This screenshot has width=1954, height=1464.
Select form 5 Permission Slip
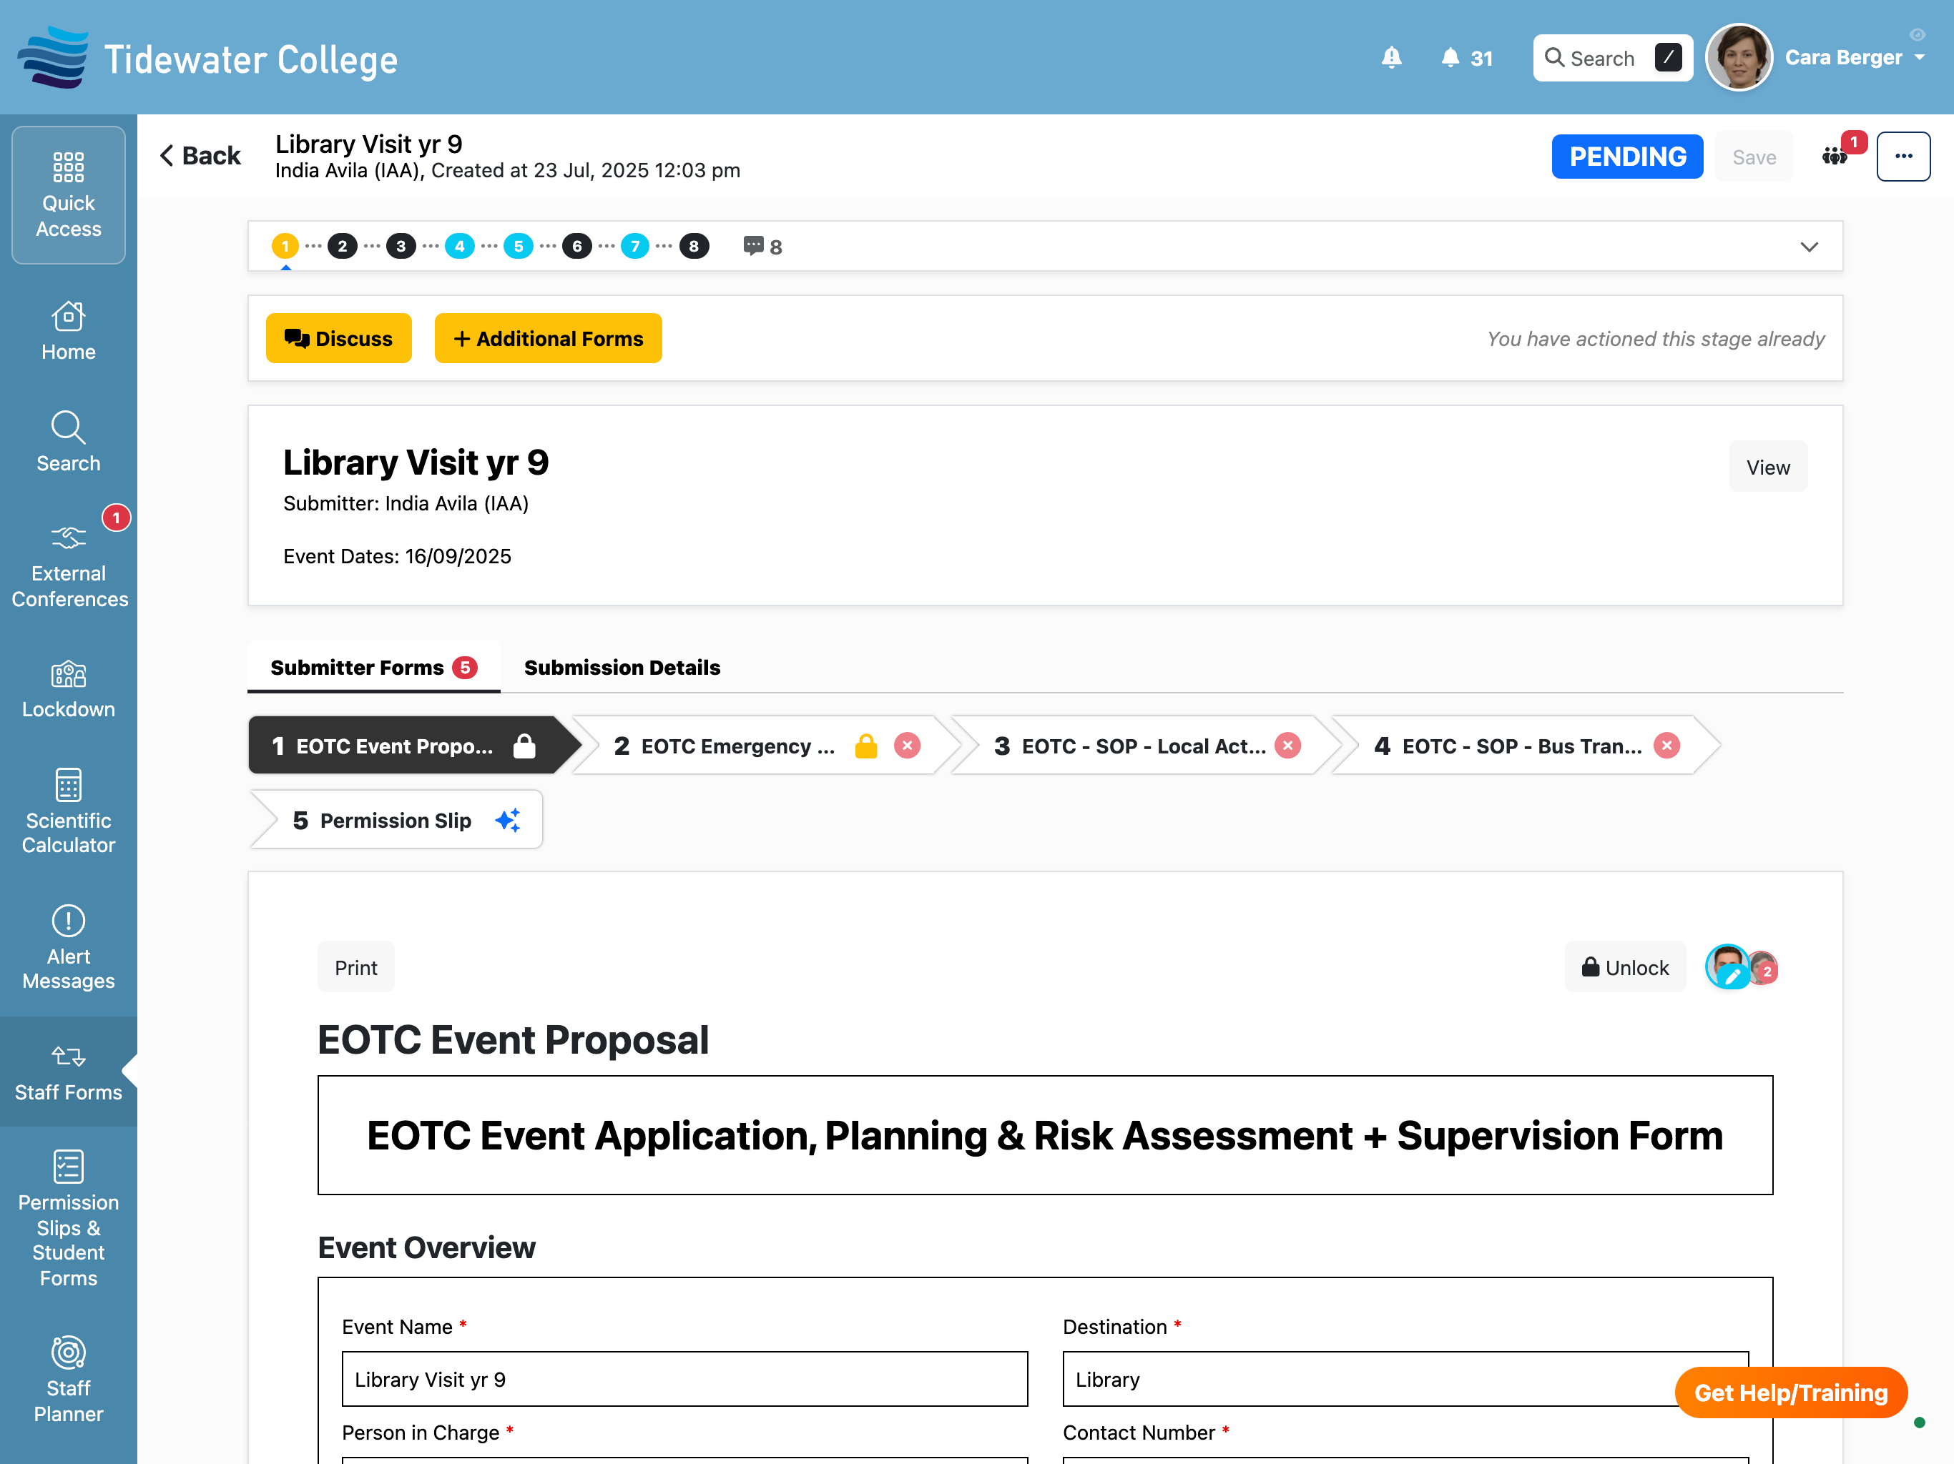(396, 821)
